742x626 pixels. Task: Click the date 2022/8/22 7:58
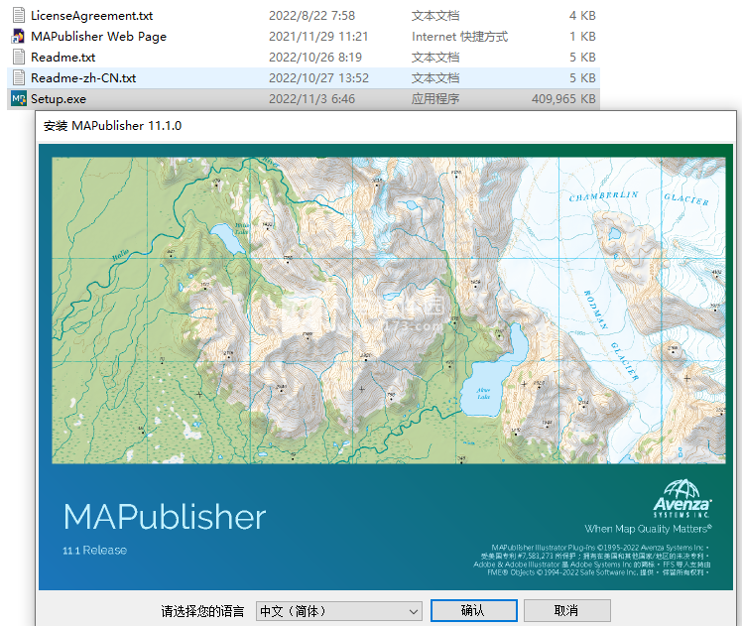click(311, 16)
